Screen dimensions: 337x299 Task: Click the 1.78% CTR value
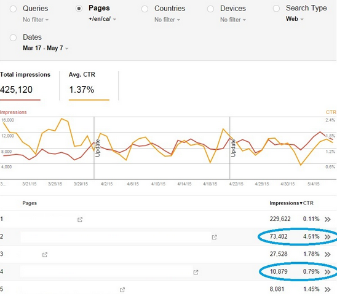click(x=311, y=254)
